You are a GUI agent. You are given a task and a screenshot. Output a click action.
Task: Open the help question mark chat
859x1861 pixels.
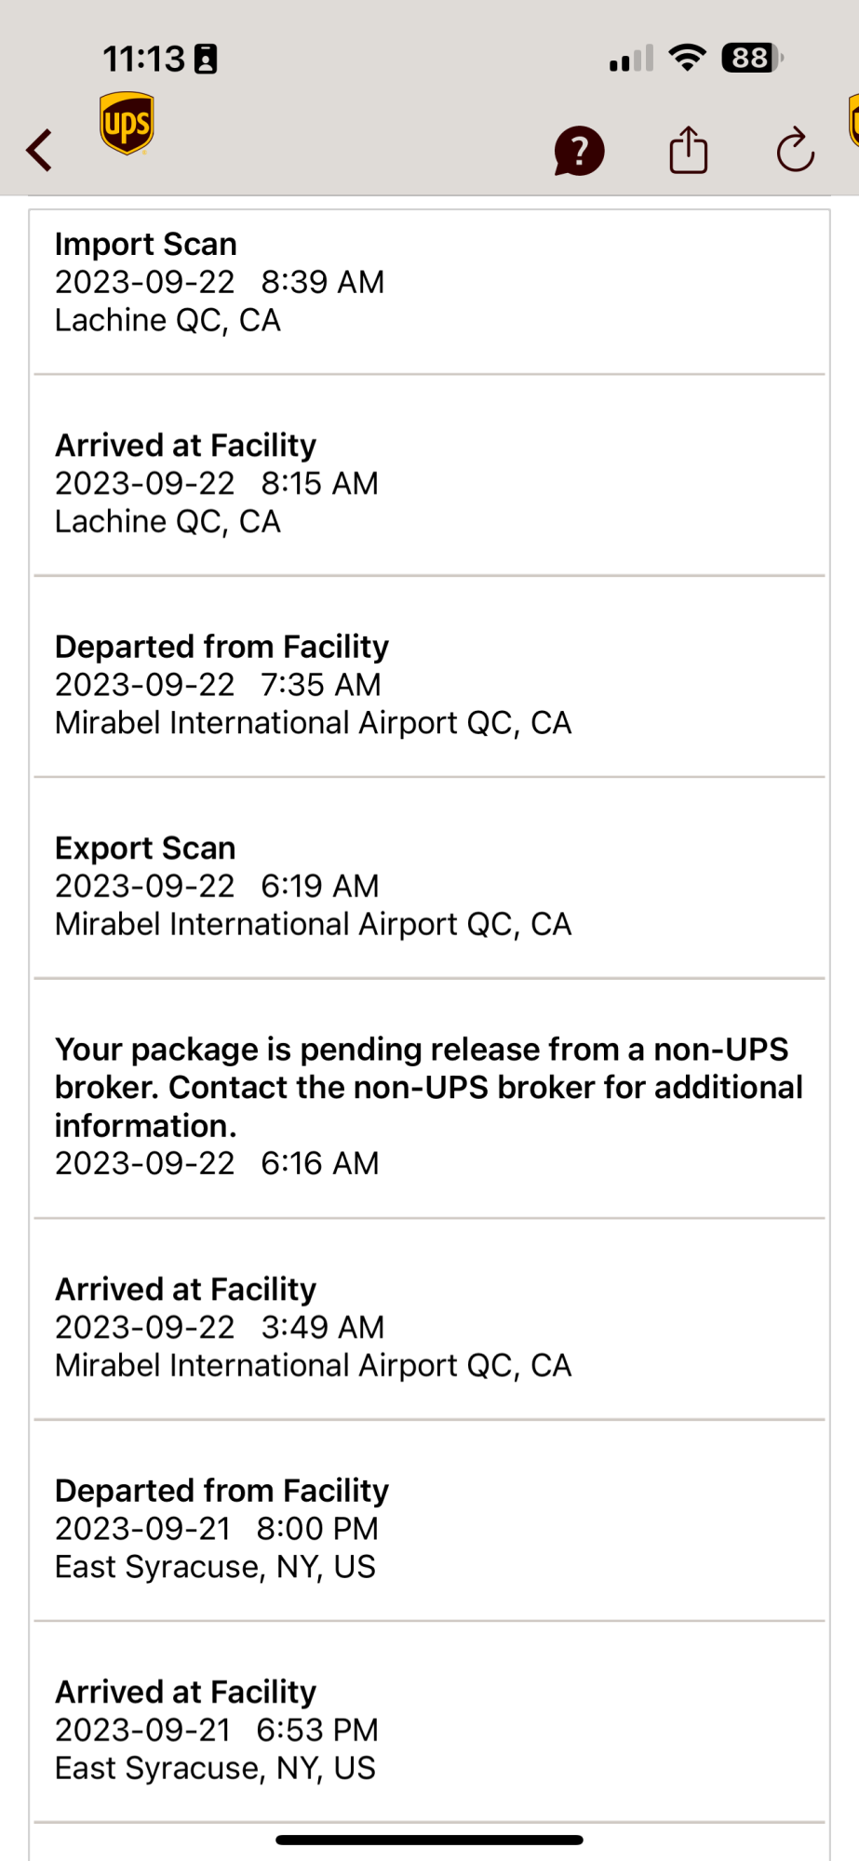point(579,151)
